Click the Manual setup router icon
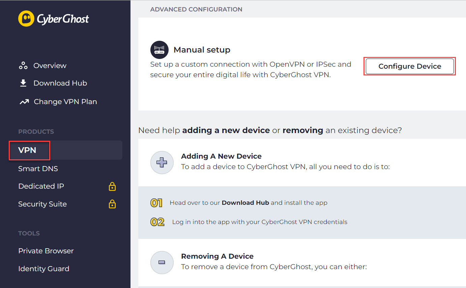This screenshot has height=288, width=466. tap(159, 50)
